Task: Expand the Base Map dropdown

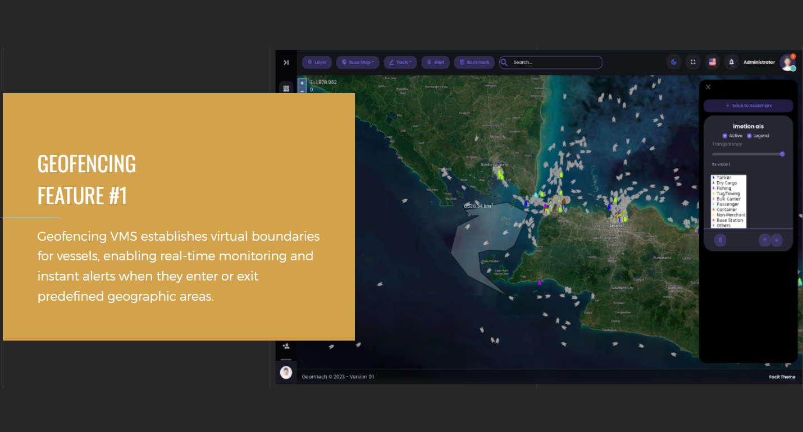Action: [358, 62]
